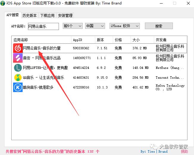Open the 历史版本 tab

tap(30, 15)
